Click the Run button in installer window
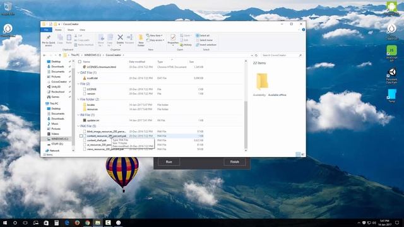Image resolution: width=404 pixels, height=227 pixels. [169, 162]
